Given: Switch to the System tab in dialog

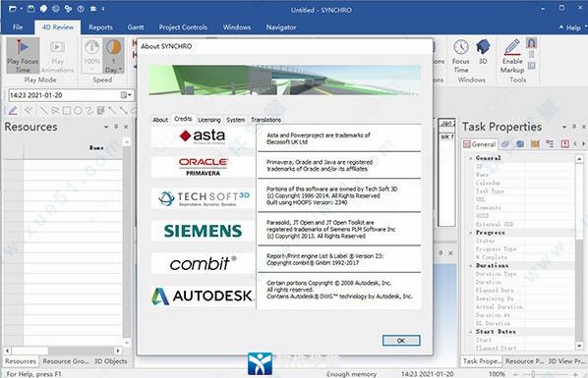Looking at the screenshot, I should click(236, 120).
